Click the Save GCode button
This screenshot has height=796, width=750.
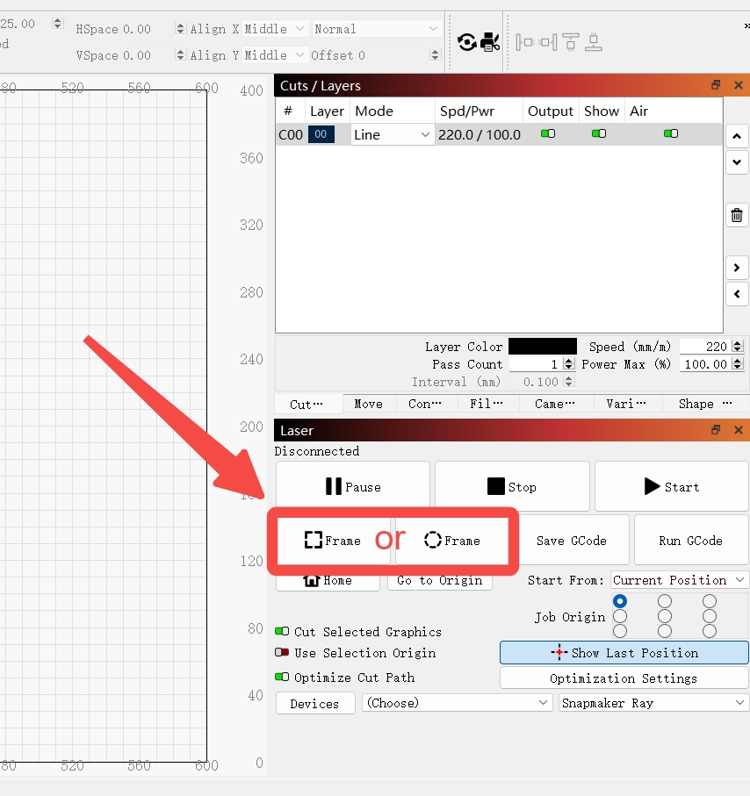572,541
